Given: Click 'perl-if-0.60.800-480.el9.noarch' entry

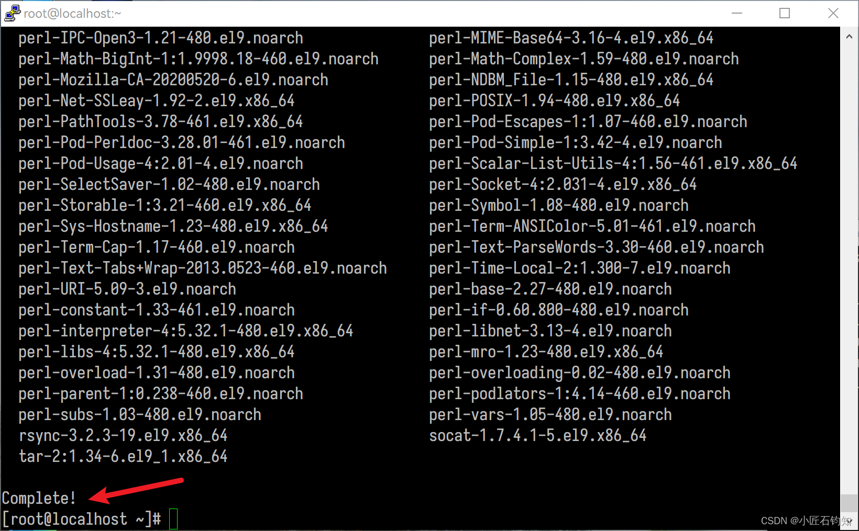Looking at the screenshot, I should click(559, 310).
